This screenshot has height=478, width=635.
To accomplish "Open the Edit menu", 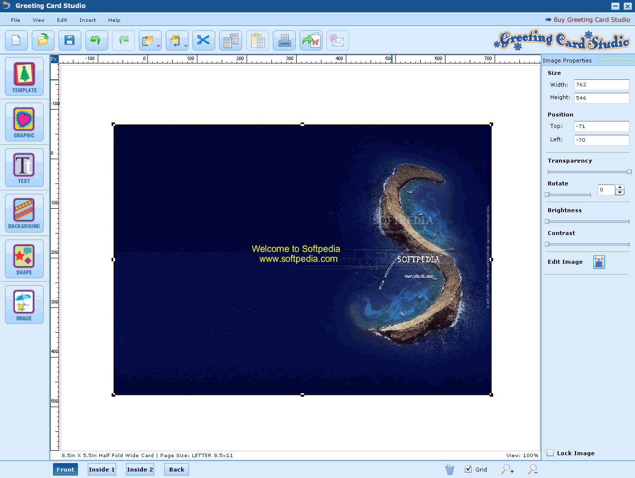I will point(62,20).
